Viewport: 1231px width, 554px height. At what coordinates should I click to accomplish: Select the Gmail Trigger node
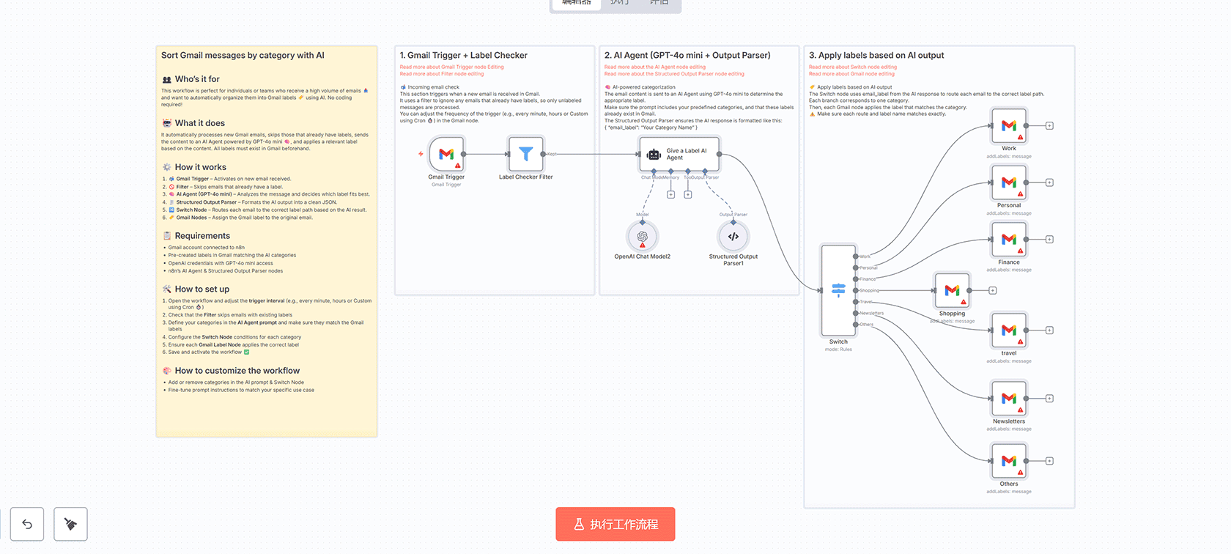point(446,155)
